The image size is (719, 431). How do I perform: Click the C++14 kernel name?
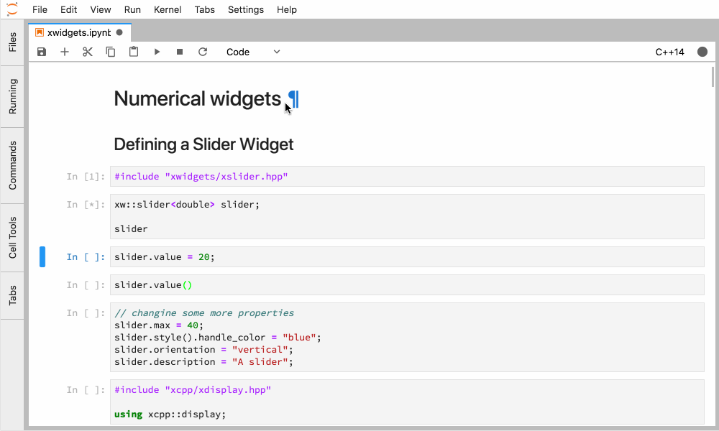669,52
